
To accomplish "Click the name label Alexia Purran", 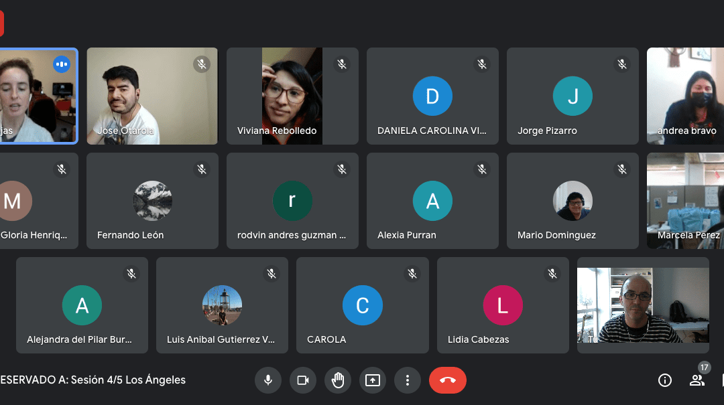I will click(407, 235).
